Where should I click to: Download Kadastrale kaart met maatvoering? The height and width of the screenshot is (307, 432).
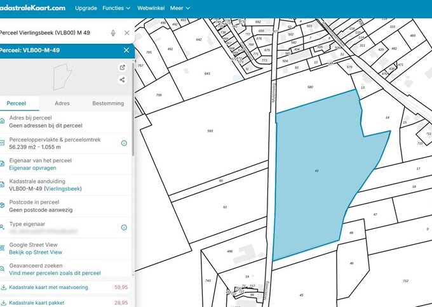(48, 287)
